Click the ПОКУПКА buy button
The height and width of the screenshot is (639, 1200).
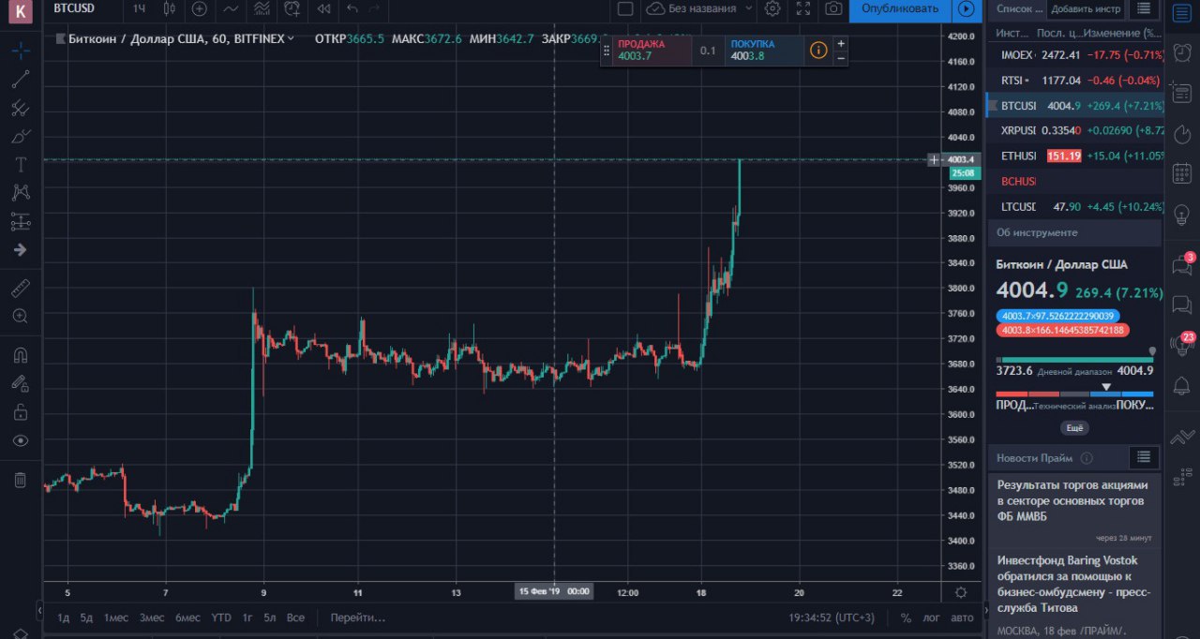(x=765, y=50)
